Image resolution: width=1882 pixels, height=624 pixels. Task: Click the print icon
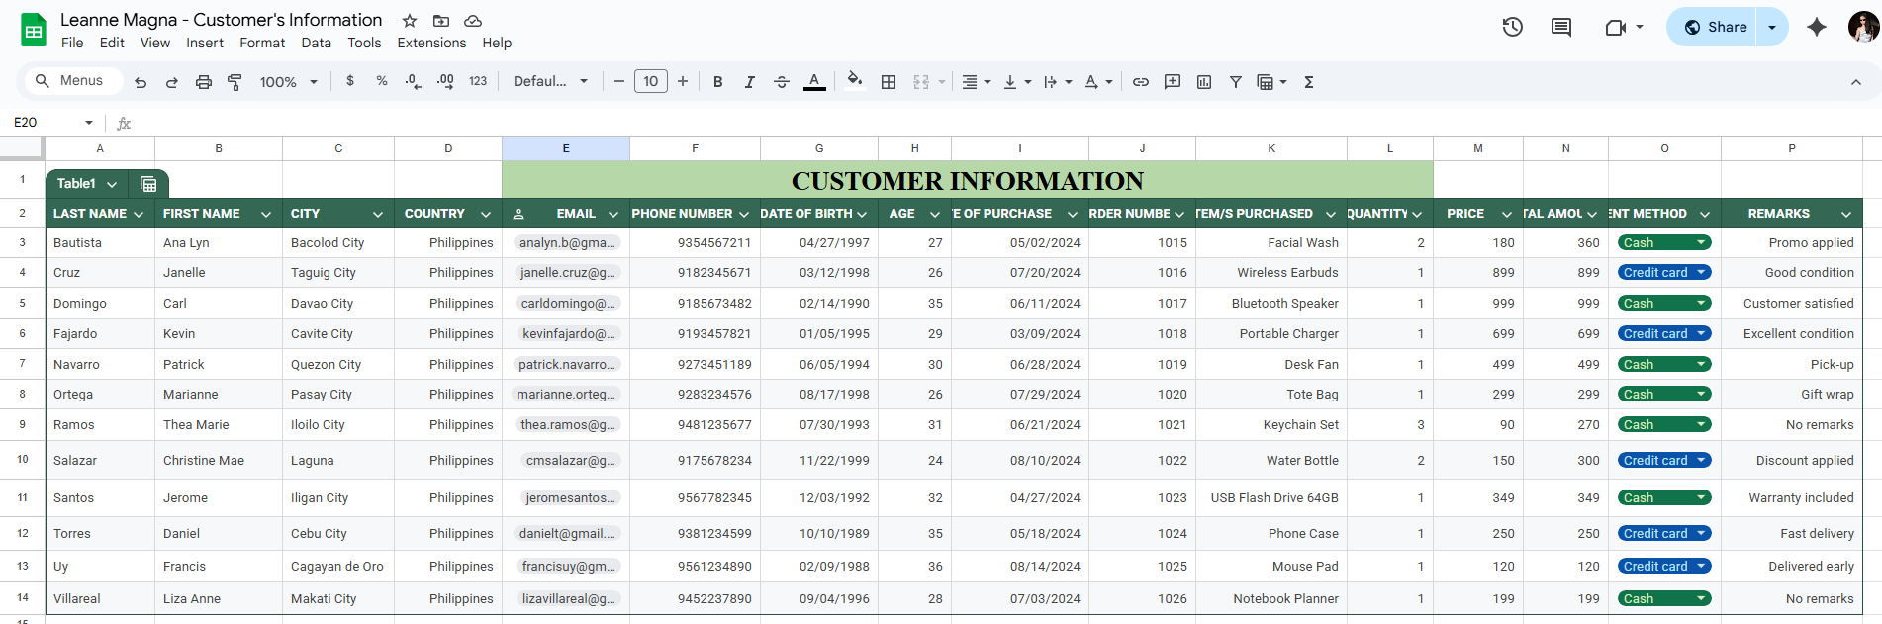coord(203,82)
